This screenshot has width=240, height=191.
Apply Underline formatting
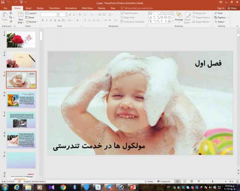click(x=51, y=20)
